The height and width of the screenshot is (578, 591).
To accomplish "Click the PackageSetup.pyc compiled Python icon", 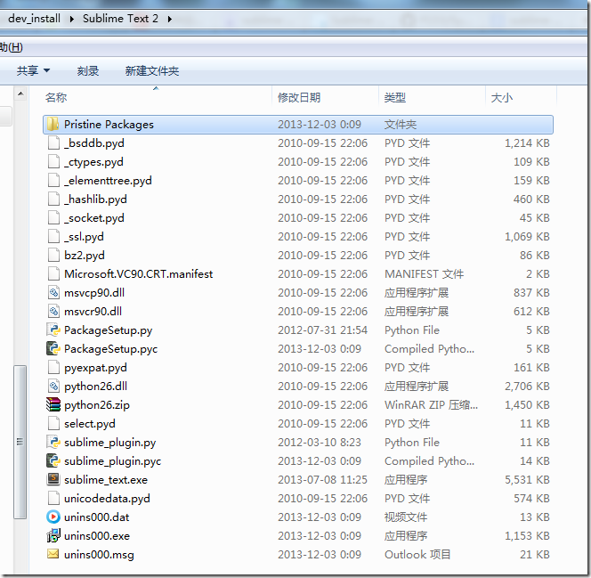I will (x=53, y=349).
